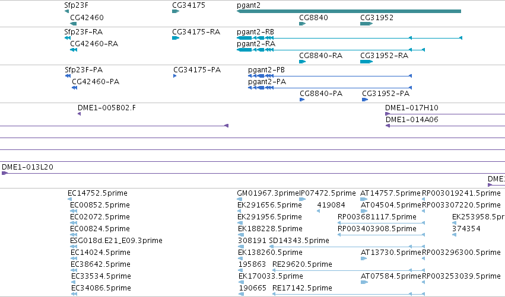Select the pgant2-PA protein label
The height and width of the screenshot is (297, 505).
(267, 82)
